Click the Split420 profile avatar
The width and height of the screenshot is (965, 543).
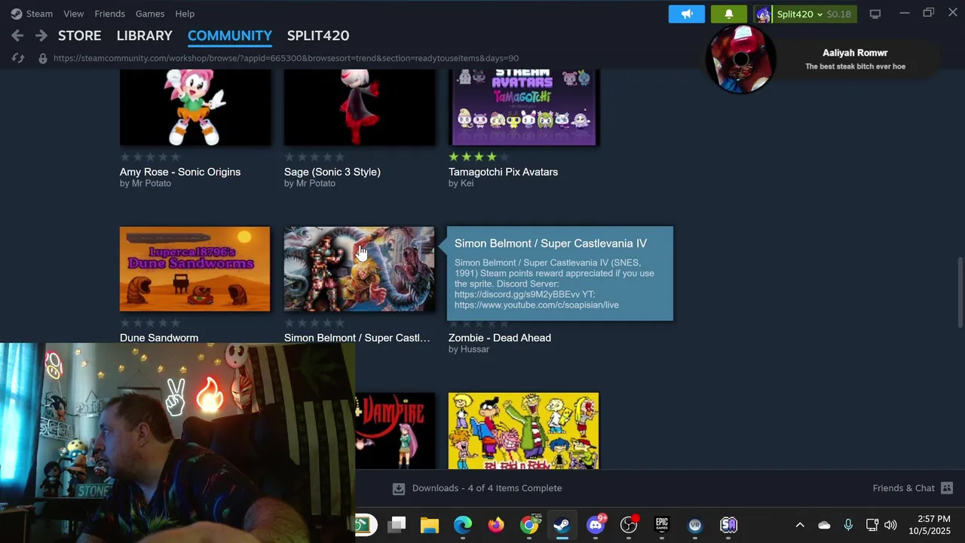(x=763, y=14)
